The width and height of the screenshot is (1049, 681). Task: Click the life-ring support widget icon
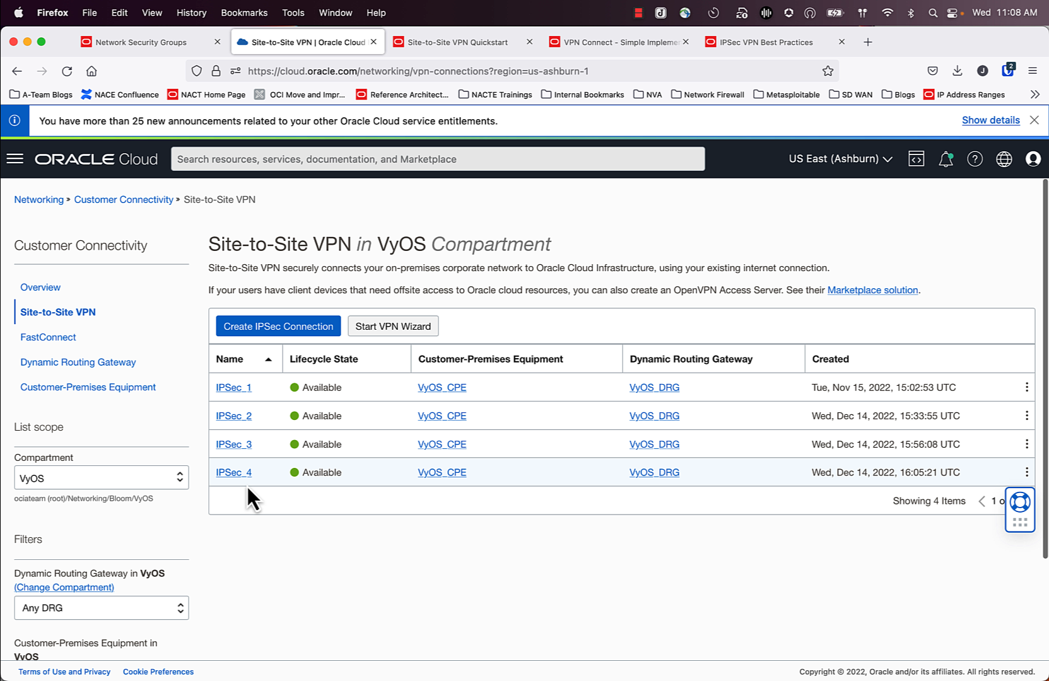click(1019, 503)
